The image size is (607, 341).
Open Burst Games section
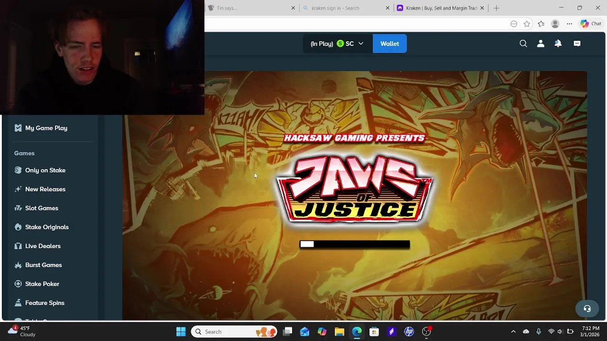(44, 265)
